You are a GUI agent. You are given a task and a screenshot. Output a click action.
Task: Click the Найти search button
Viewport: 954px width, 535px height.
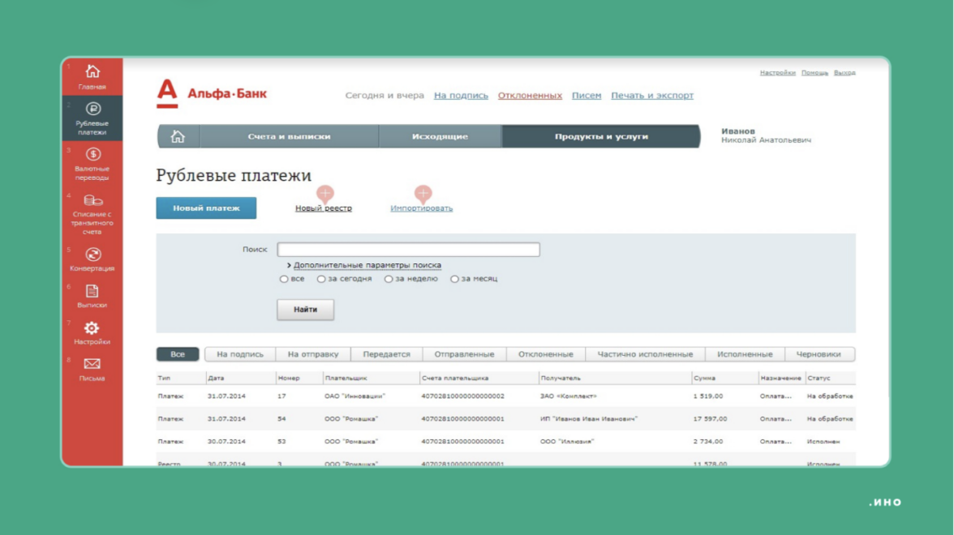point(305,310)
